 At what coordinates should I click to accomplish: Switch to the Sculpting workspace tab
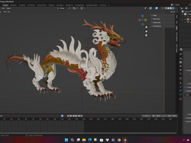click(22, 5)
